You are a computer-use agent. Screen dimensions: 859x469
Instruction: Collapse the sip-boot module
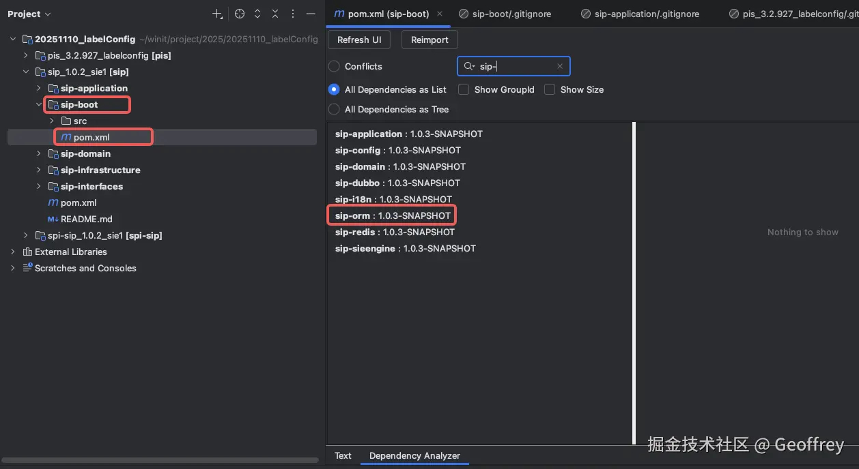pyautogui.click(x=39, y=104)
